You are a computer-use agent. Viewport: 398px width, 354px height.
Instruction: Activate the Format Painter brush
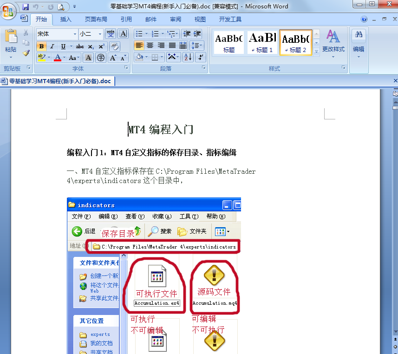tap(26, 53)
